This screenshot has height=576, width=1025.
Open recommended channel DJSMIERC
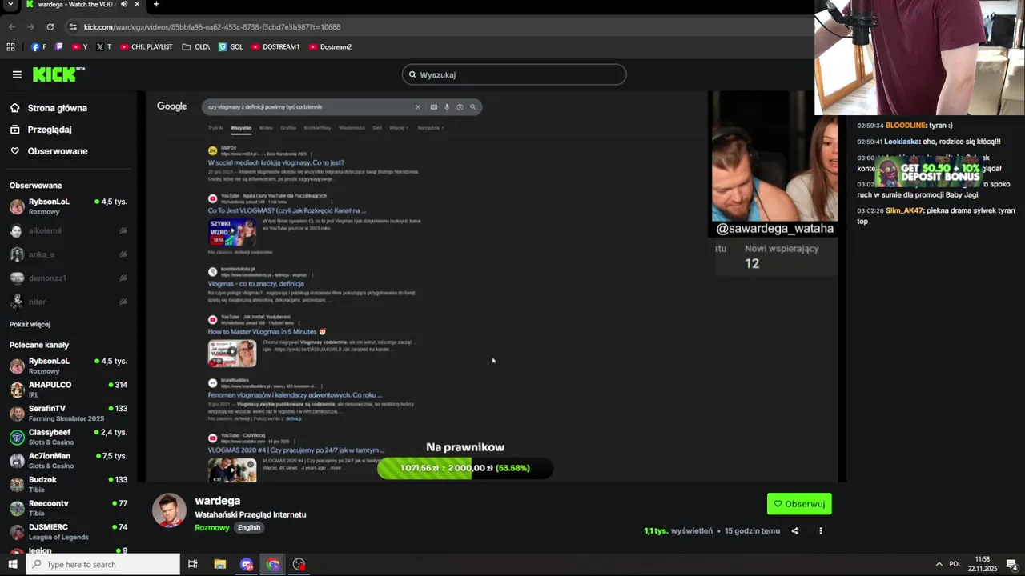[x=68, y=531]
